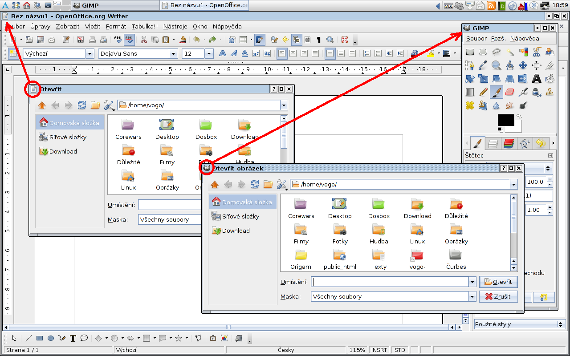Screen dimensions: 570x356
Task: Click Reload icon in Otevřít obrázek dialog
Action: click(x=255, y=184)
